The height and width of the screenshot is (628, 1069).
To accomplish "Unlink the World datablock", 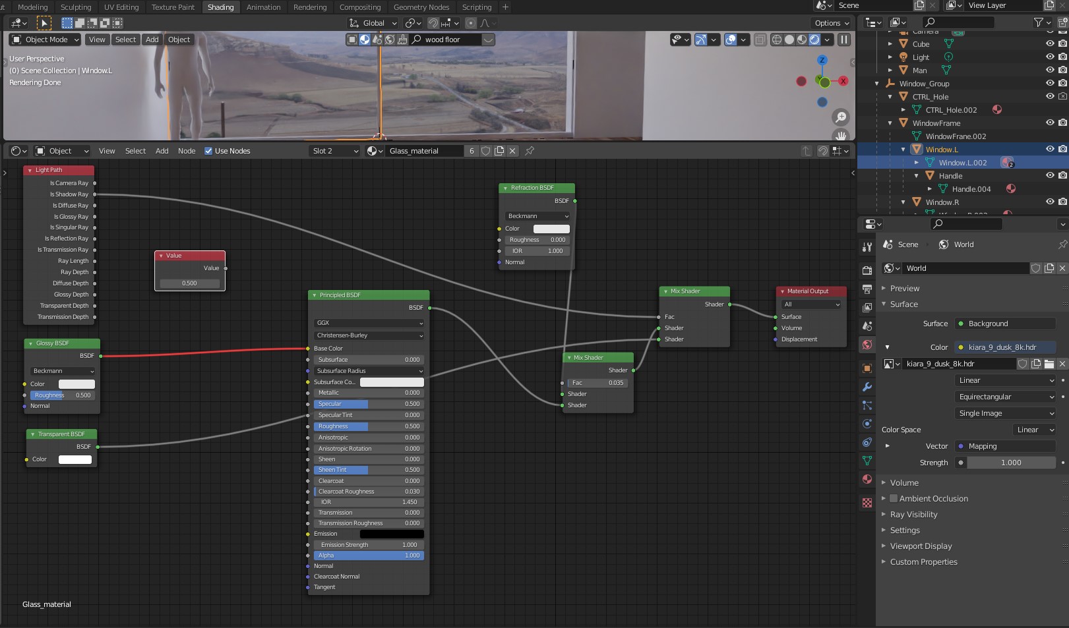I will click(1062, 268).
